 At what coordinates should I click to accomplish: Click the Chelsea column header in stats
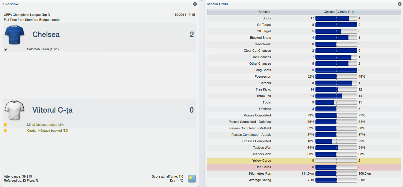click(329, 12)
